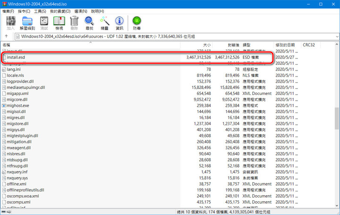The height and width of the screenshot is (215, 340).
Task: Select offline.xml file
Action: pyautogui.click(x=17, y=184)
